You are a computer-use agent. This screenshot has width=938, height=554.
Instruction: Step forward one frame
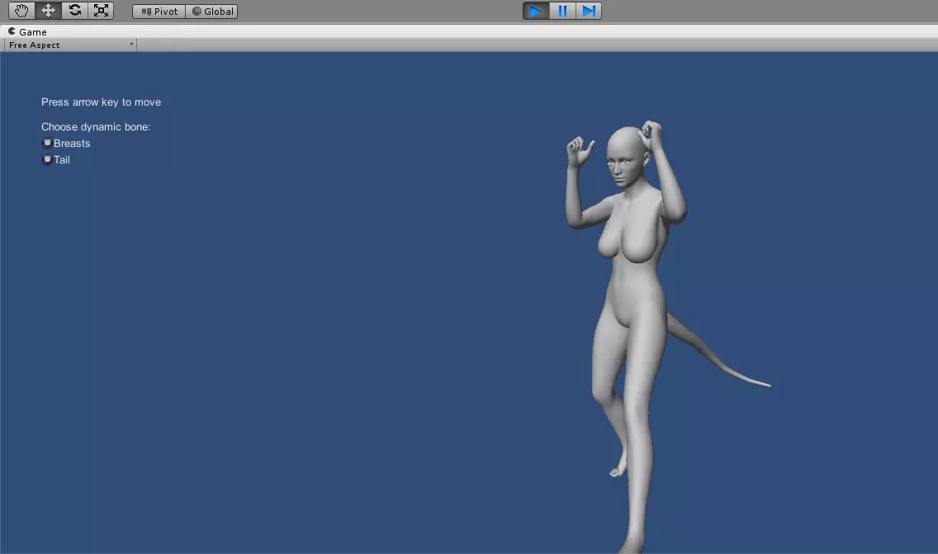tap(589, 11)
